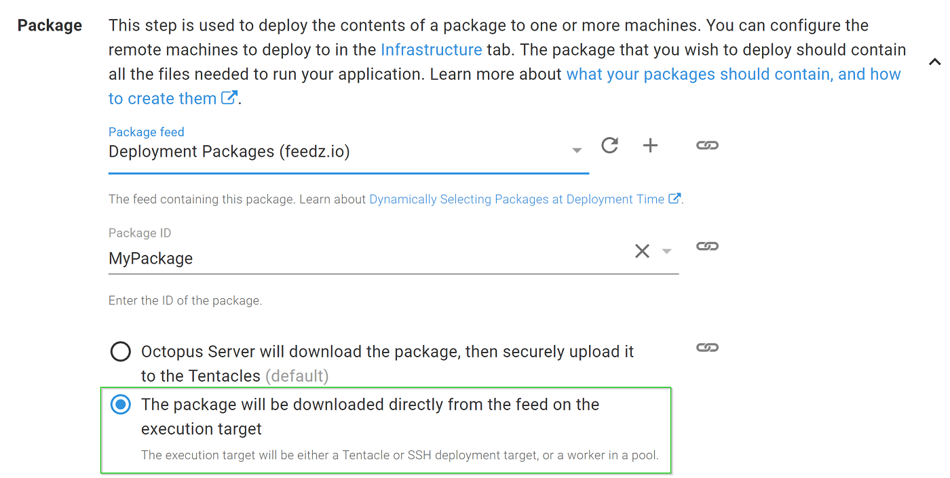Bind the Package ID to a variable
This screenshot has width=950, height=478.
(707, 245)
